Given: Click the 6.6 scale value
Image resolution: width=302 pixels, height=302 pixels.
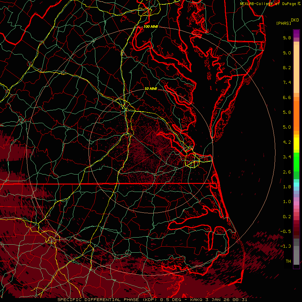Looking at the screenshot, I should pos(287,97).
